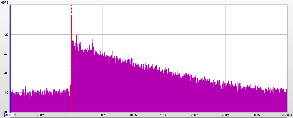Click the 50m label on the time axis

pyautogui.click(x=102, y=115)
